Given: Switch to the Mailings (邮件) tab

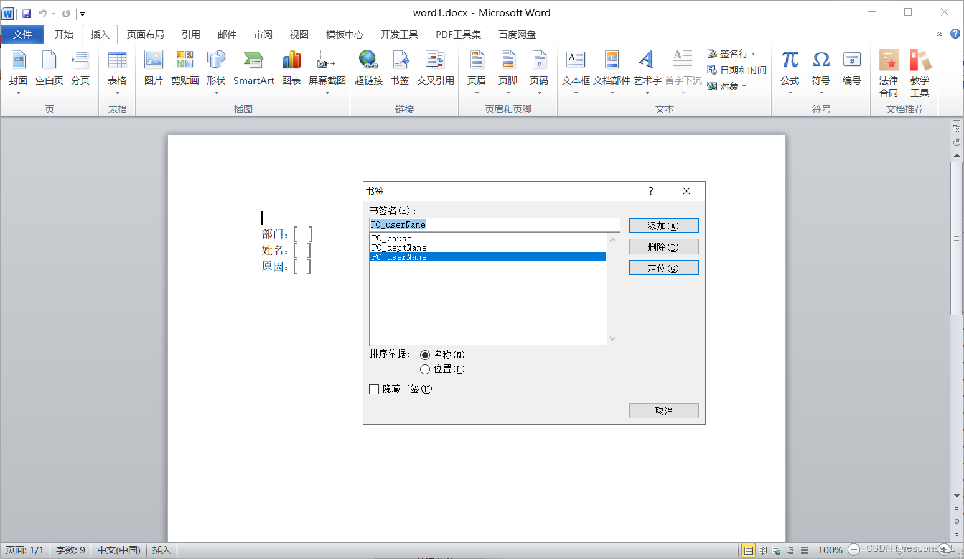Looking at the screenshot, I should [x=227, y=34].
